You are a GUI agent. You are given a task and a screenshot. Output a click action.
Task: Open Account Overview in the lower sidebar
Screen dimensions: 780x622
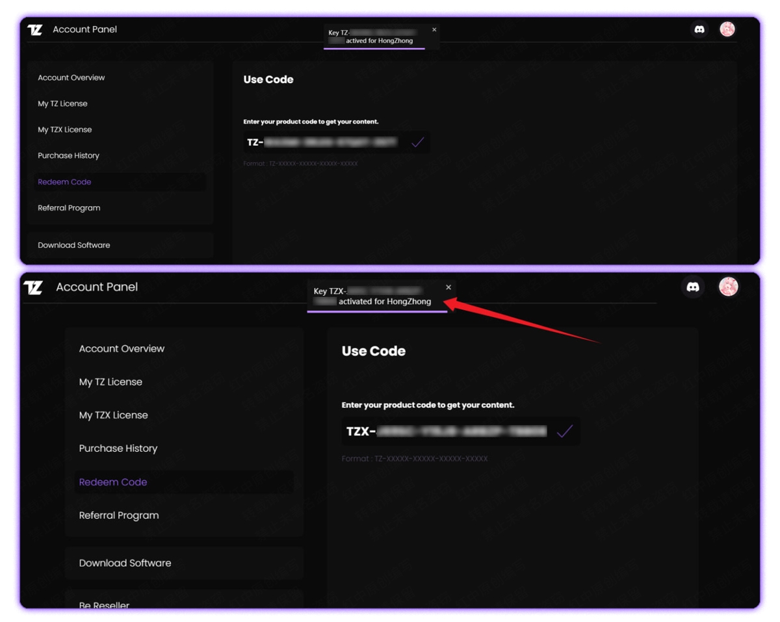(122, 349)
